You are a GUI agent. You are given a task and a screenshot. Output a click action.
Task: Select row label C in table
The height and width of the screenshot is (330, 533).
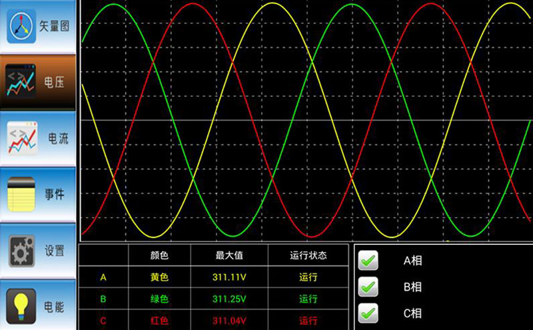[x=103, y=321]
